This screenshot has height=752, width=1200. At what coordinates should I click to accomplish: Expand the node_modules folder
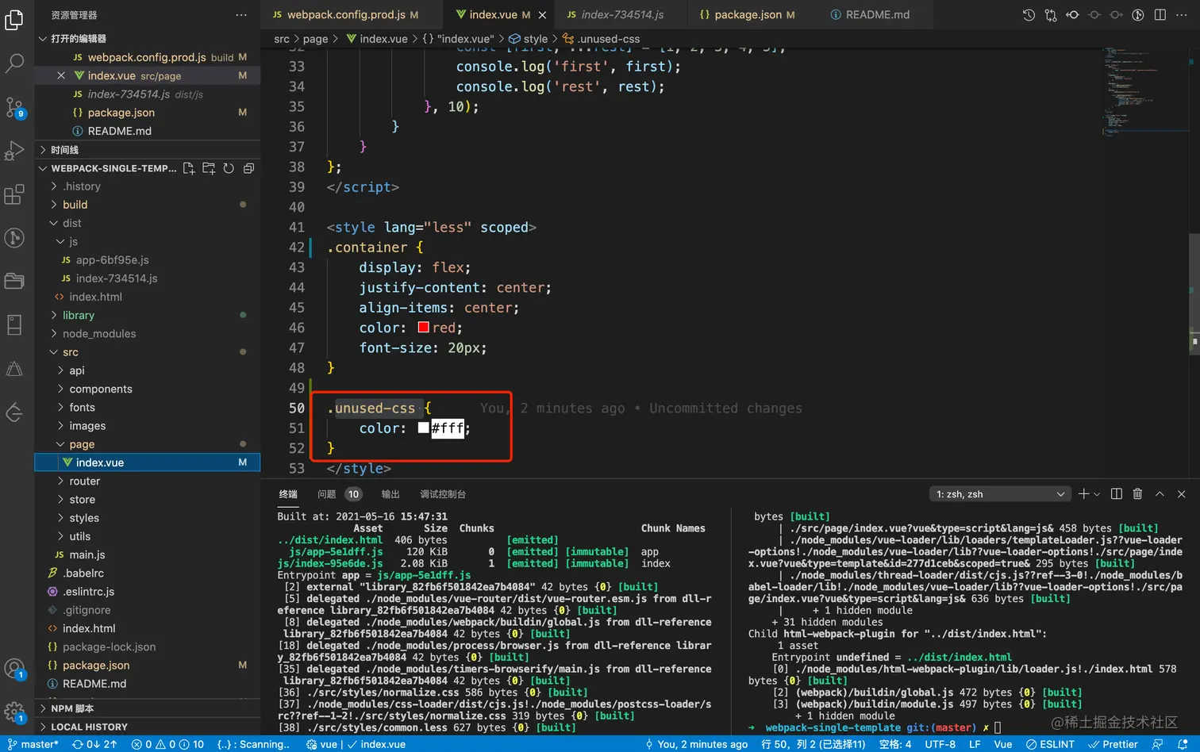click(99, 334)
